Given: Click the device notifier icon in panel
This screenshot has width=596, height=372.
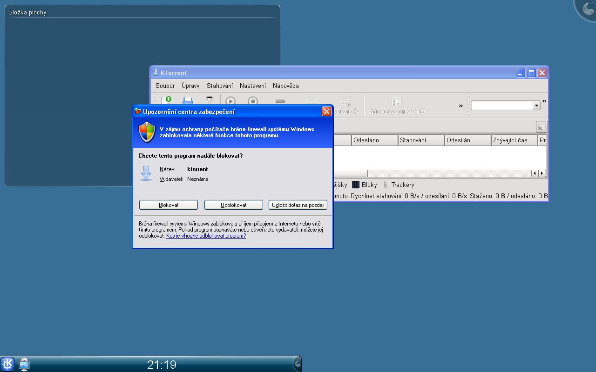Looking at the screenshot, I should click(24, 365).
